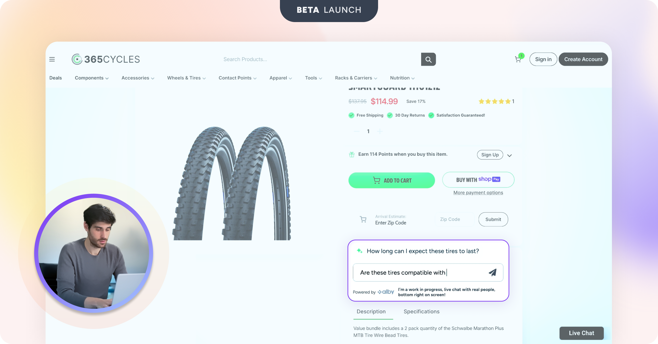Click the Zip Code input field
658x344 pixels.
point(455,219)
